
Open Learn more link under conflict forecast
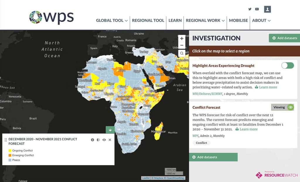click(246, 129)
